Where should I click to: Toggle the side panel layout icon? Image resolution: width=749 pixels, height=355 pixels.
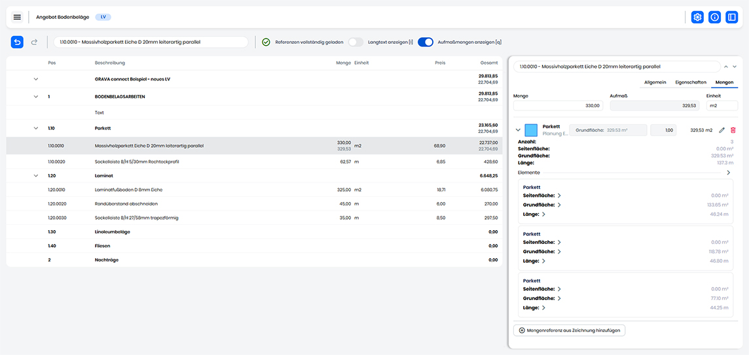coord(731,17)
